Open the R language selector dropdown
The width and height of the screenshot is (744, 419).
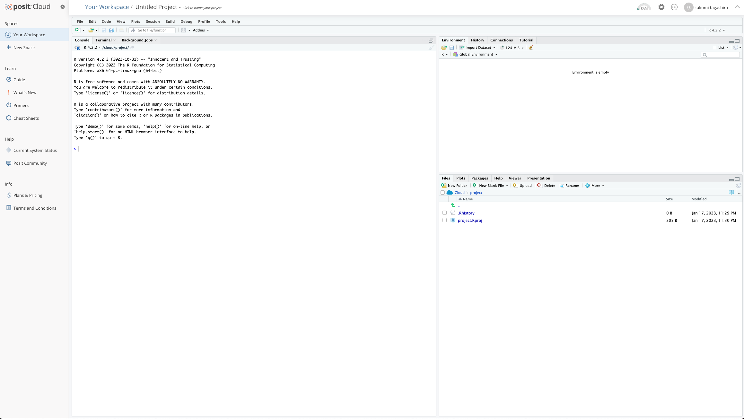[x=444, y=54]
